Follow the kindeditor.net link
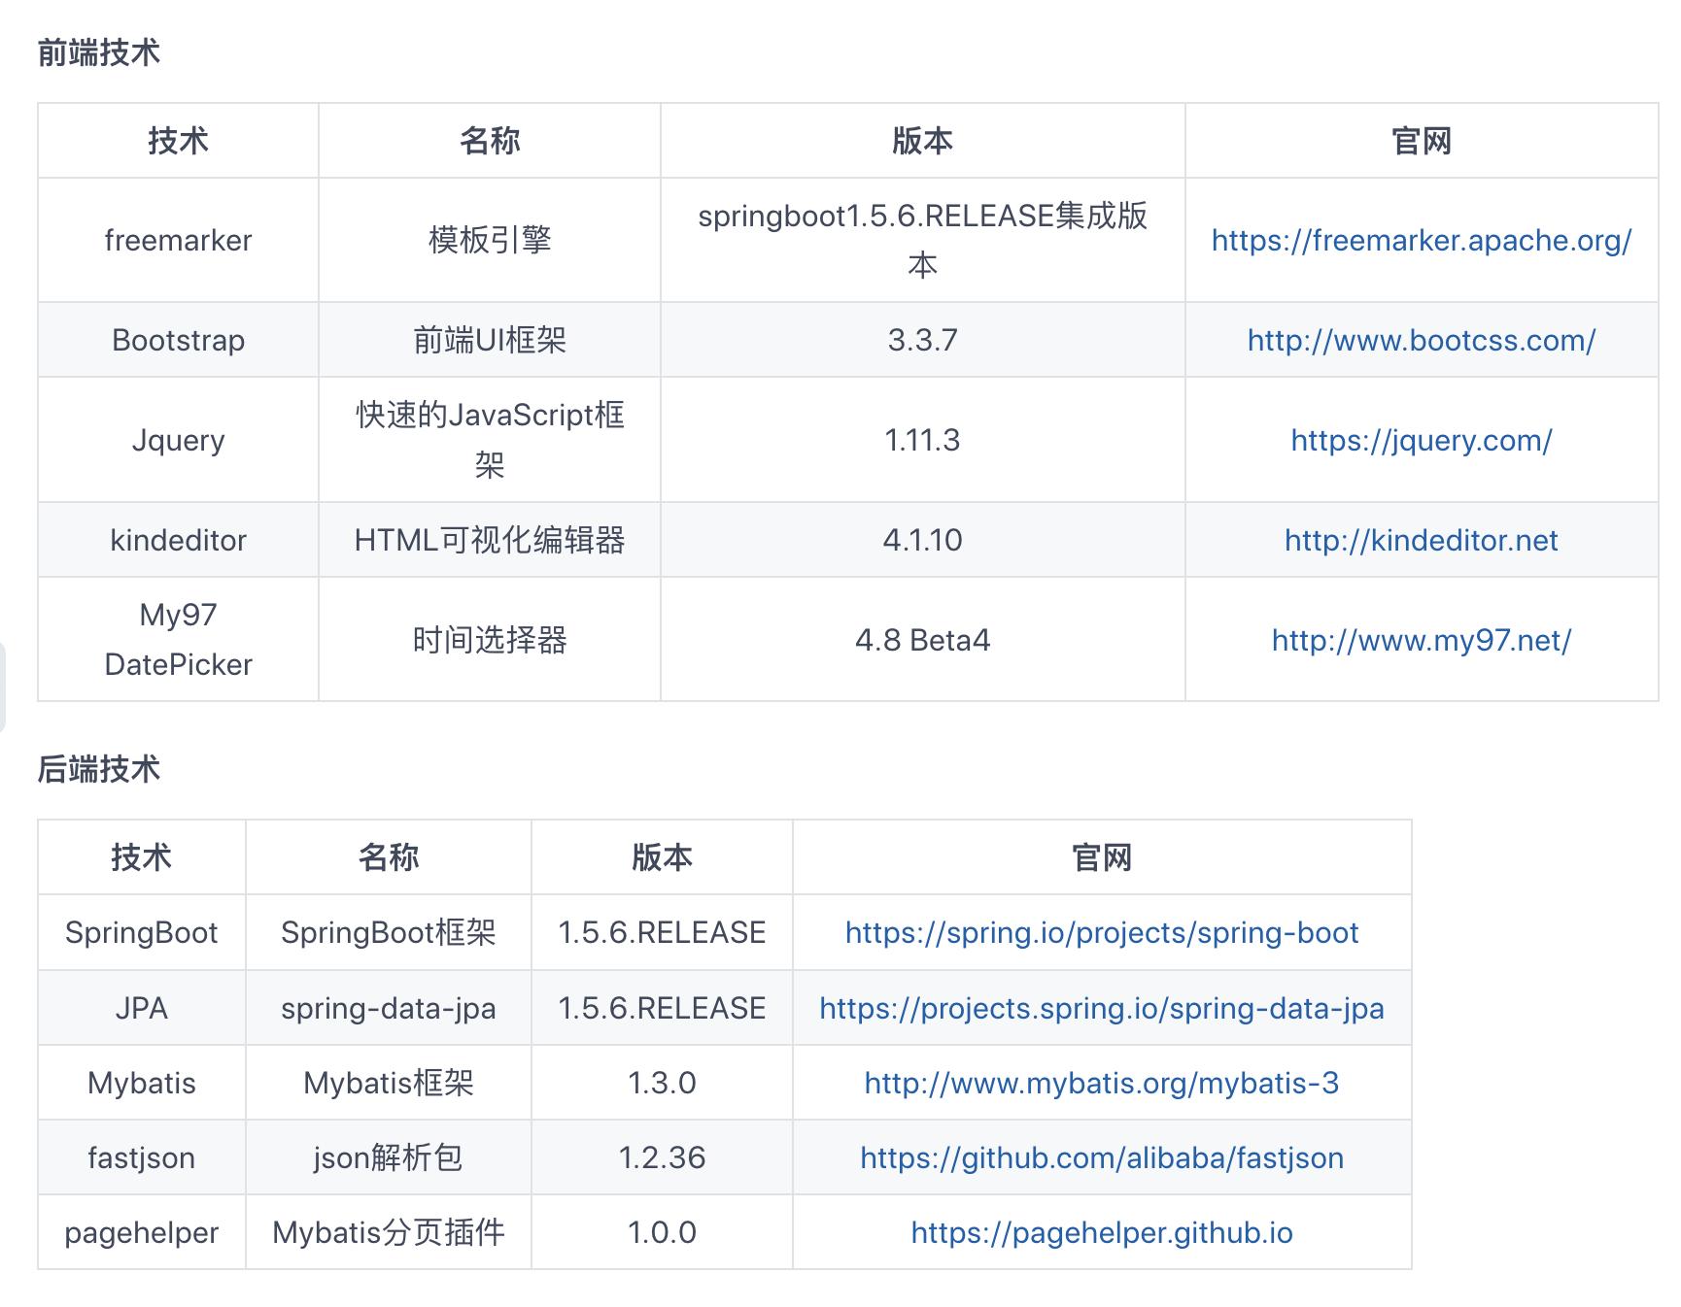Screen dimensions: 1681x1307 click(1422, 540)
